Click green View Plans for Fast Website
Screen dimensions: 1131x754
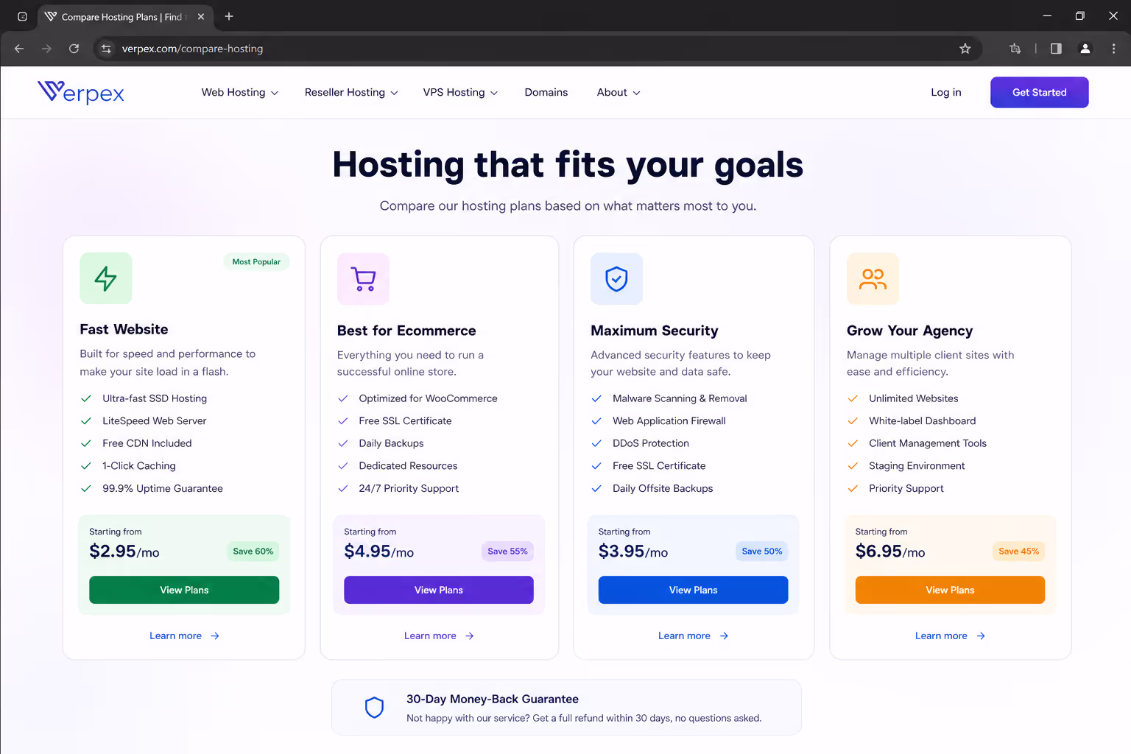(184, 590)
